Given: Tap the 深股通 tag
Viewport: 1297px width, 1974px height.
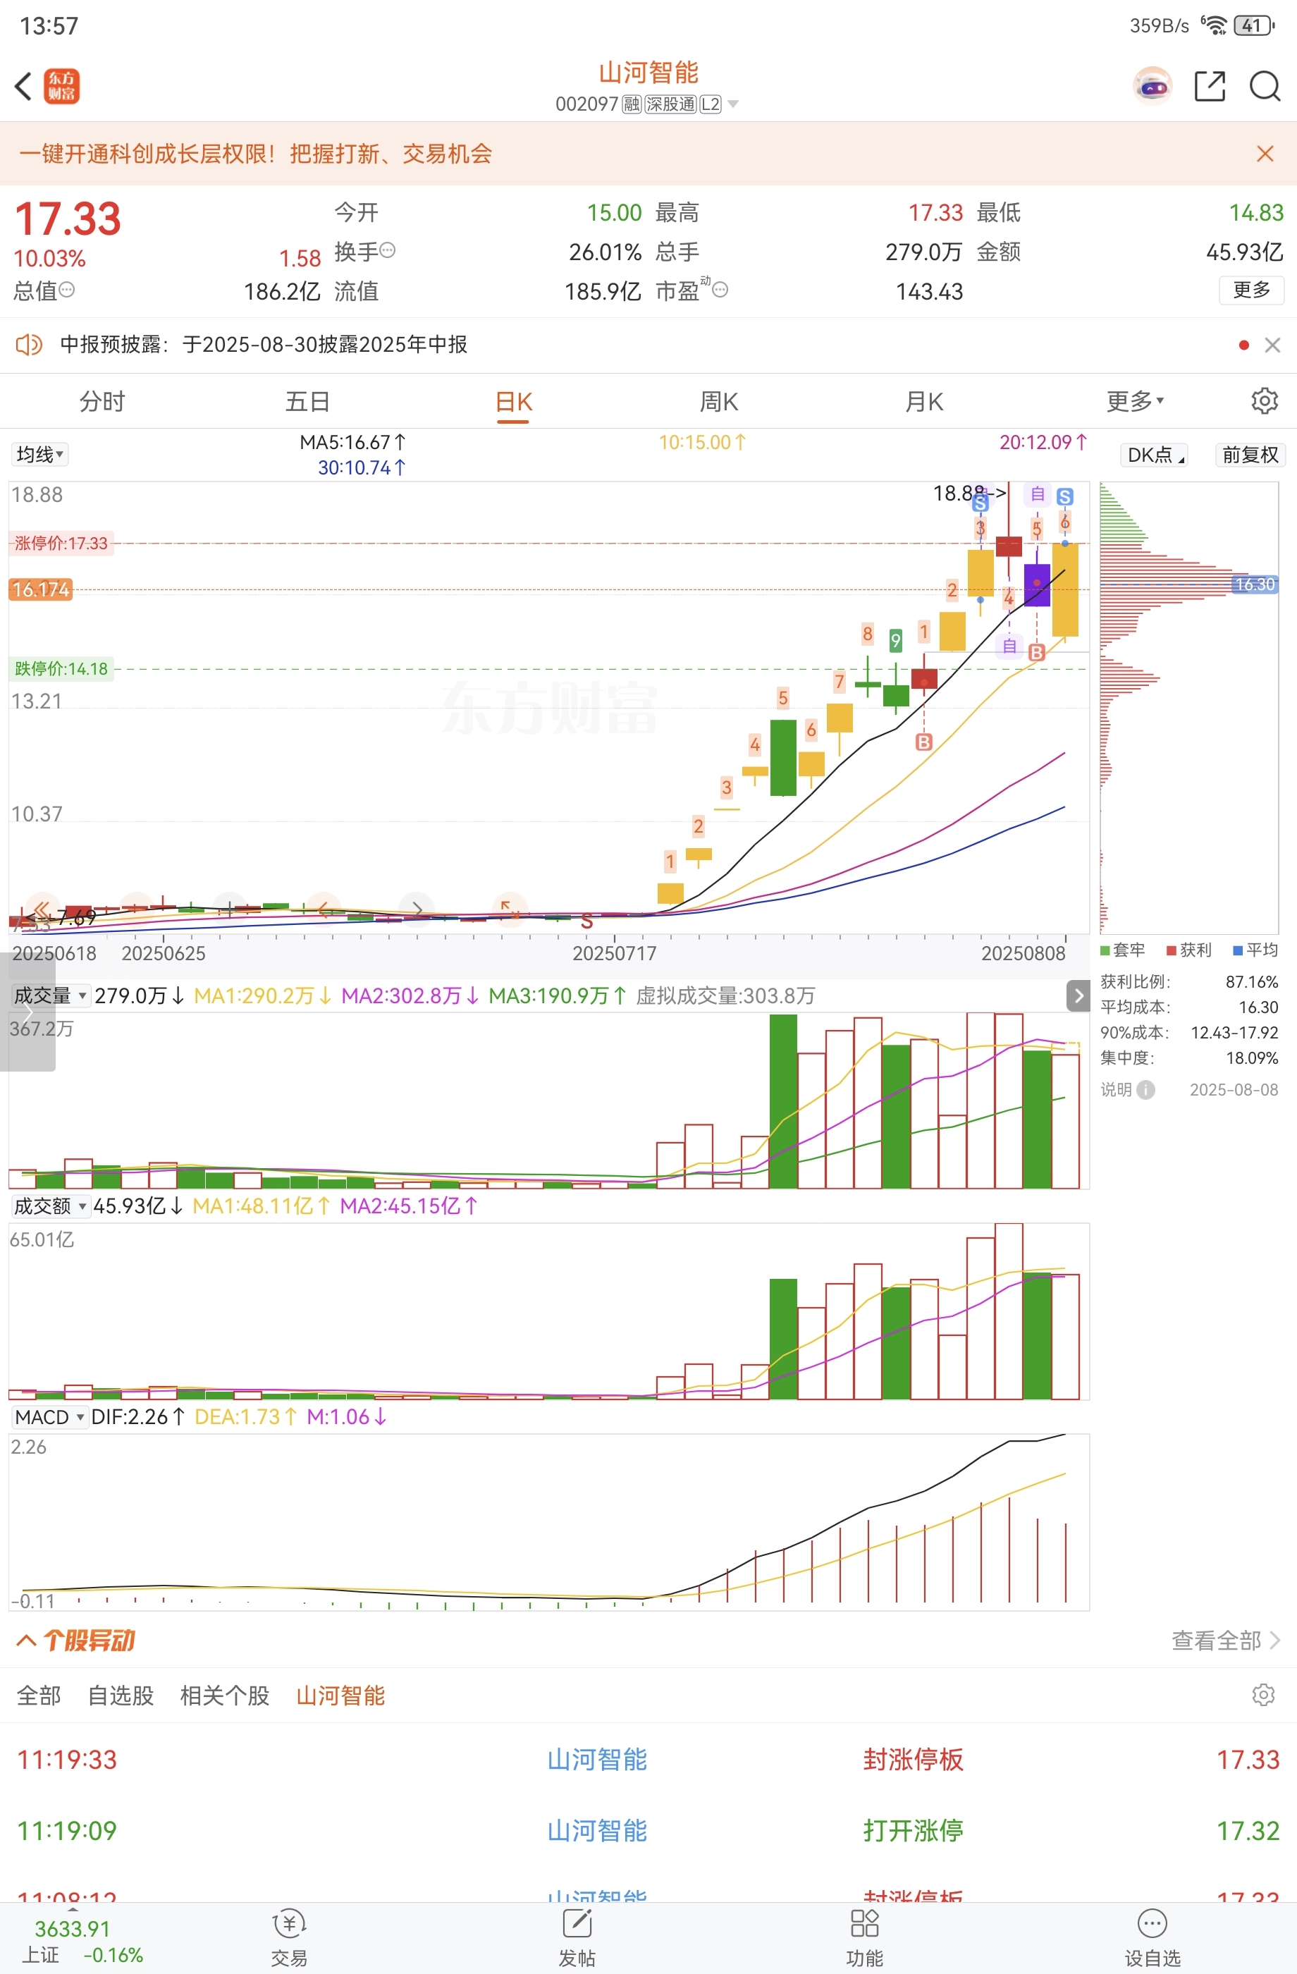Looking at the screenshot, I should click(670, 104).
